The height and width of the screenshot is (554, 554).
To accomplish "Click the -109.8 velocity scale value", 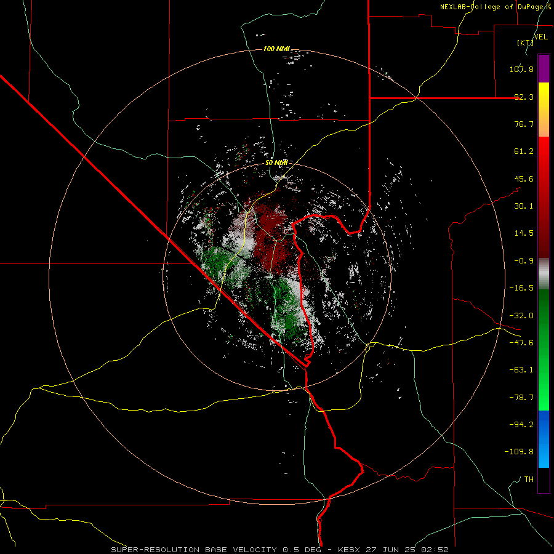I will pos(519,452).
